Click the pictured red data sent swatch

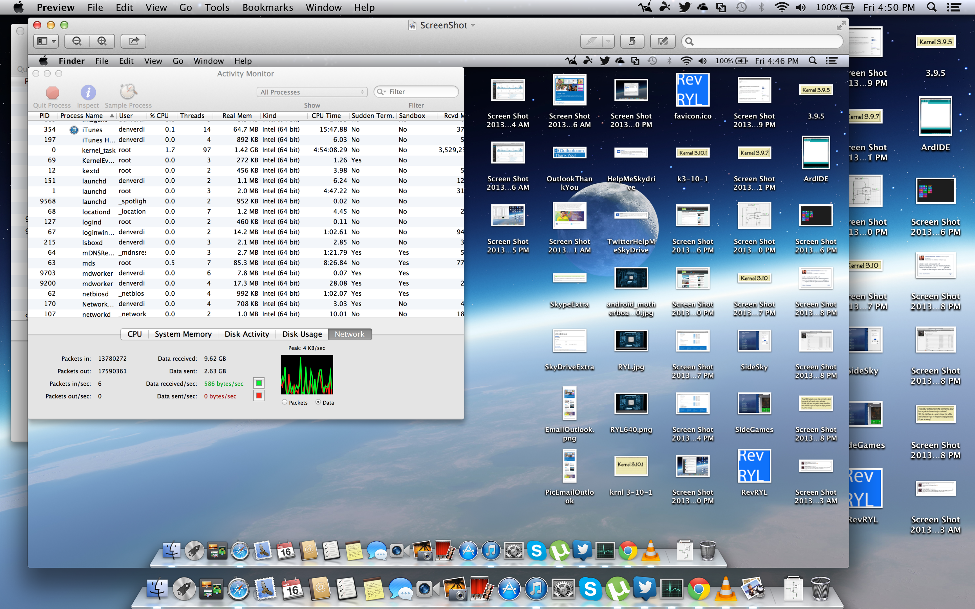259,396
